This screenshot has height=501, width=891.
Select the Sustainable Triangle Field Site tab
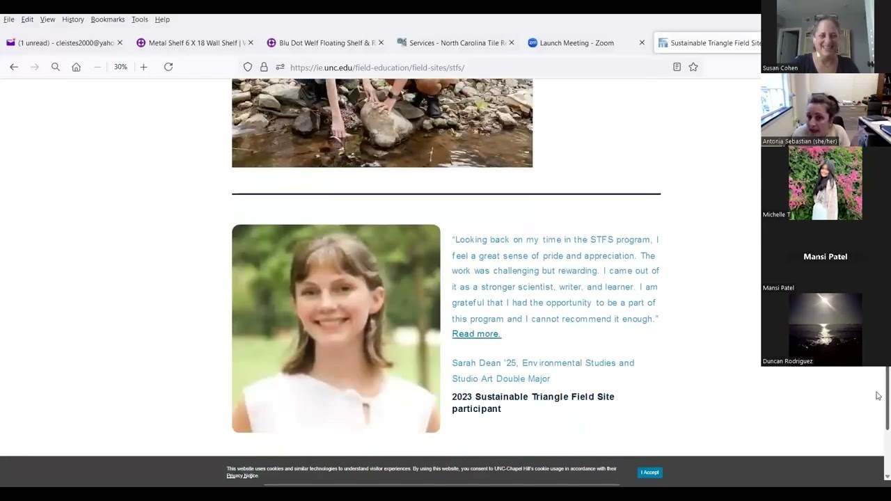(x=709, y=43)
